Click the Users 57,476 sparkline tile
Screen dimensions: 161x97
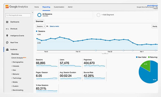click(x=71, y=63)
